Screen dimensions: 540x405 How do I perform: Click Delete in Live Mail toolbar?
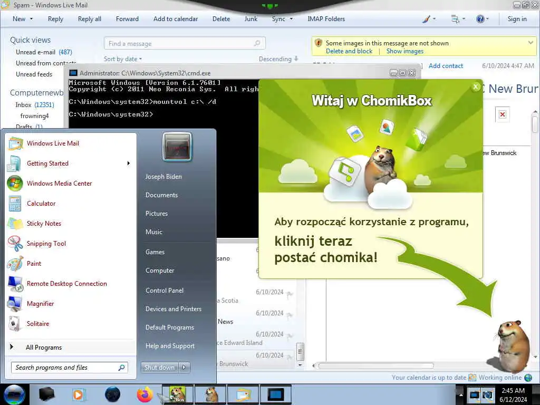click(x=221, y=19)
